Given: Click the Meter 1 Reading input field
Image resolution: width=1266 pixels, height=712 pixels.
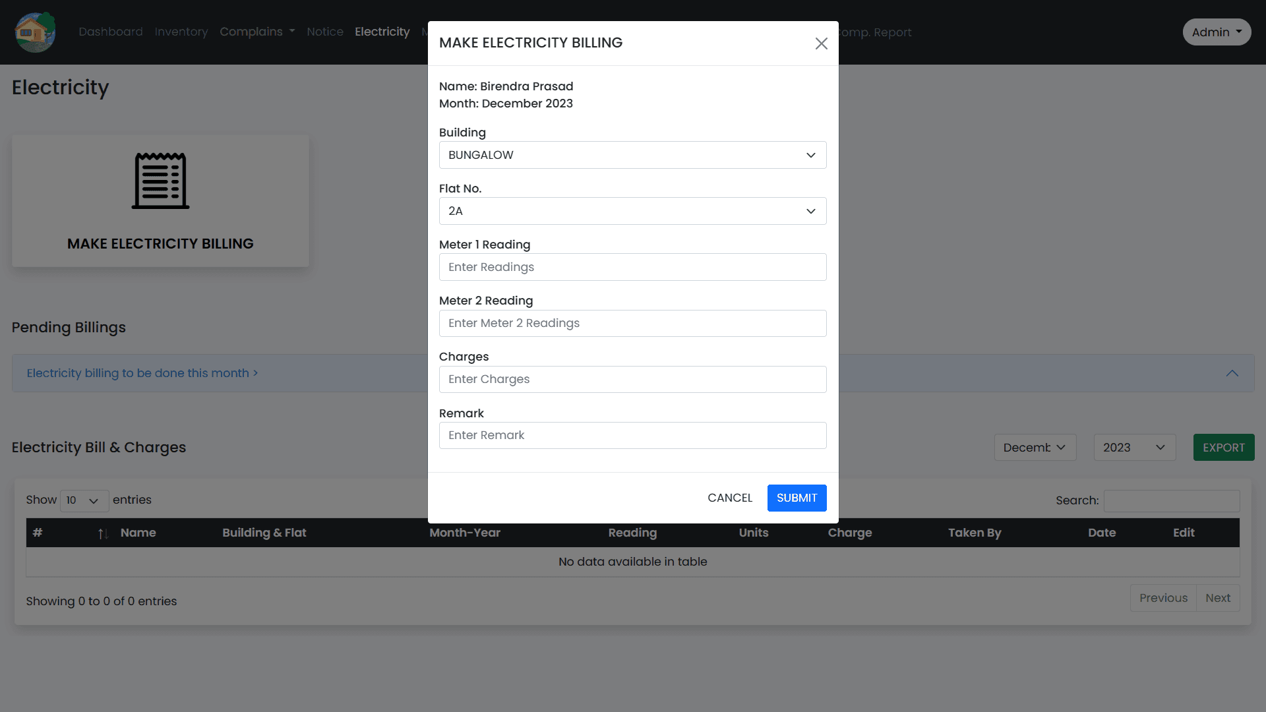Looking at the screenshot, I should pos(632,267).
